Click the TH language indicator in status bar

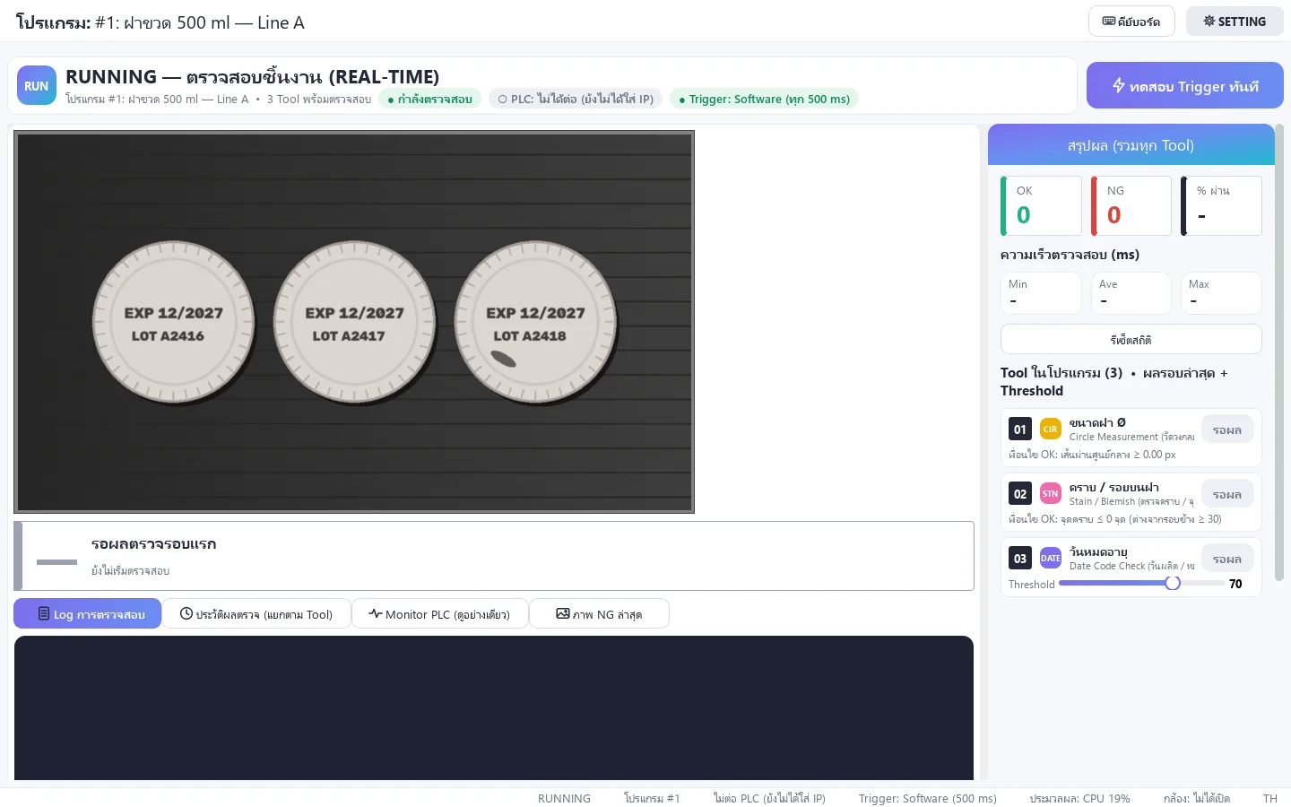tap(1269, 798)
